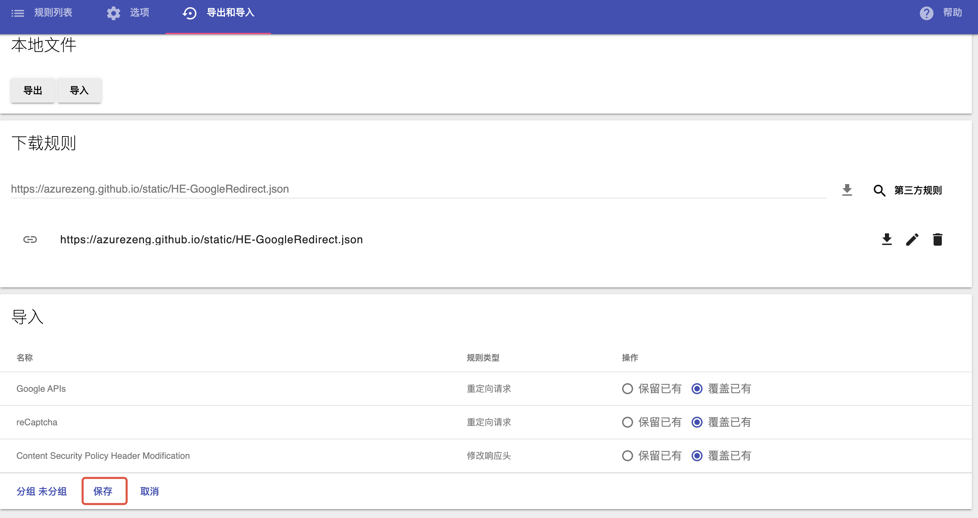Select 覆盖已有 for Content Security Policy rule

pos(697,455)
